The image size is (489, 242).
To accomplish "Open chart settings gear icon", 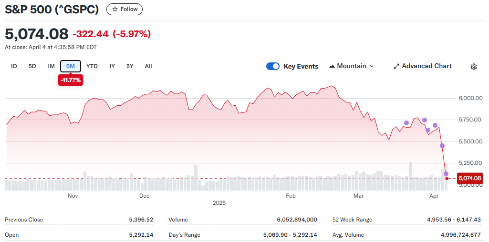I will click(473, 66).
